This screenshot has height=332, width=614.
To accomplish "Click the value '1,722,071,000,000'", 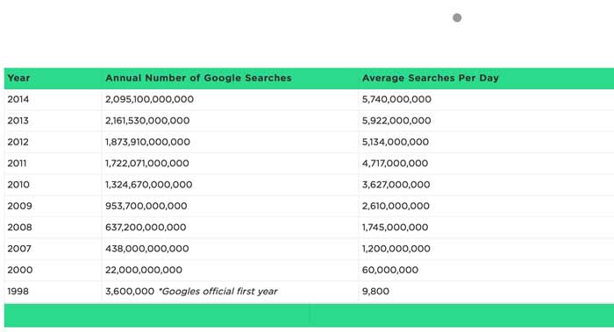I will tap(146, 163).
